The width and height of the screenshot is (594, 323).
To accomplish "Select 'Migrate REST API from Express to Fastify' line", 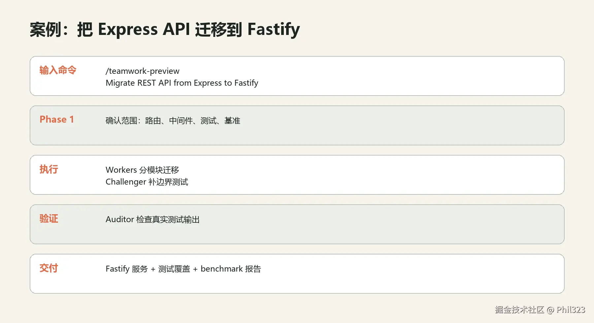I will tap(182, 83).
